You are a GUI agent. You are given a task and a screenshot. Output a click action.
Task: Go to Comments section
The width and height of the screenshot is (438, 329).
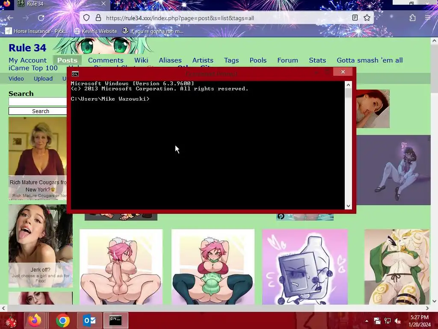pos(106,60)
